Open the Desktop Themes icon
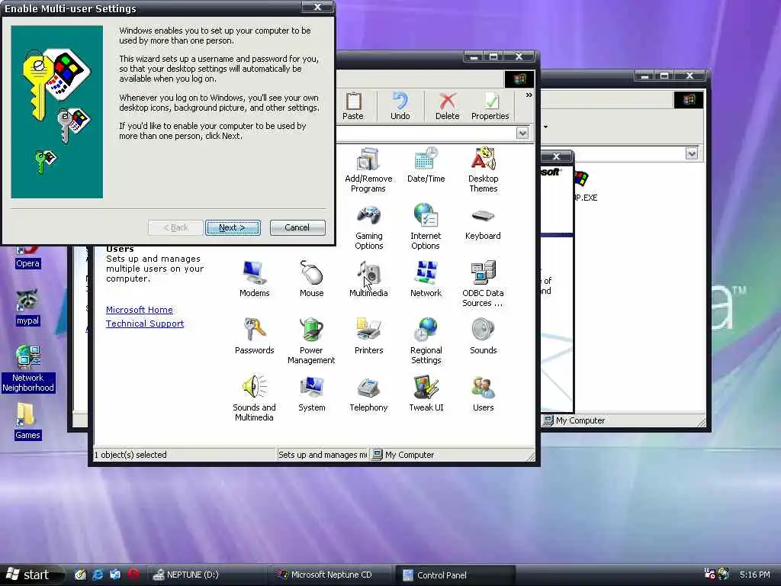 [483, 170]
